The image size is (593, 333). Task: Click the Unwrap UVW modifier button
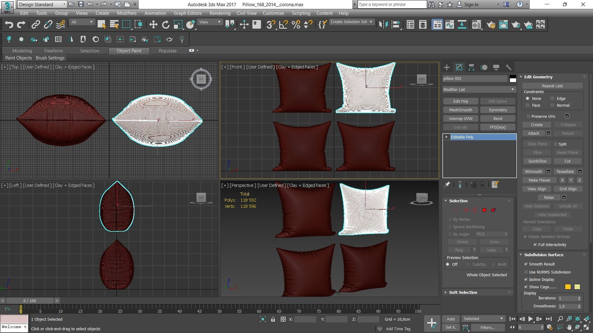(461, 119)
